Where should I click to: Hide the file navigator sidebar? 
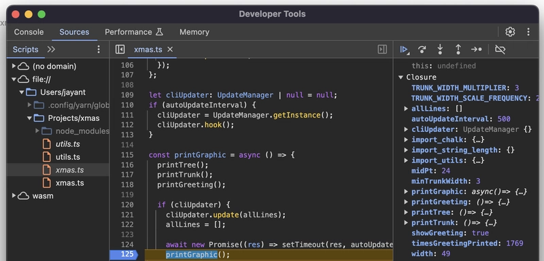(x=120, y=50)
